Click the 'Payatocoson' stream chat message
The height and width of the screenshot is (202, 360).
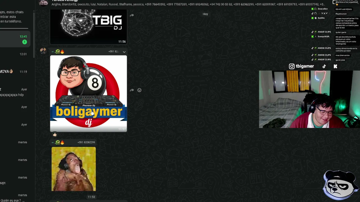341,14
